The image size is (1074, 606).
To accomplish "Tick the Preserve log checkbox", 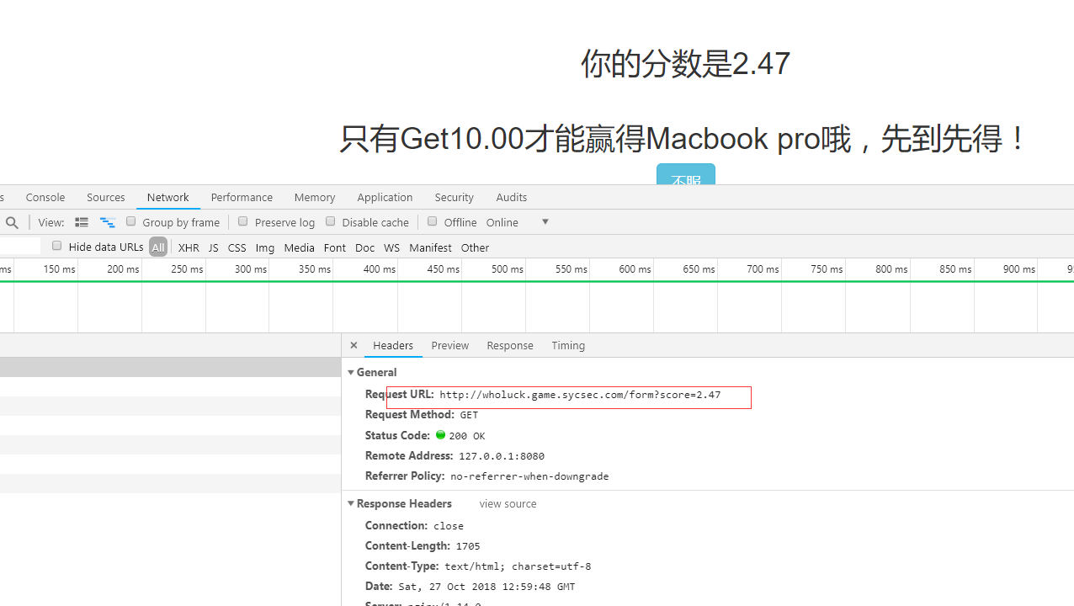I will pos(243,221).
